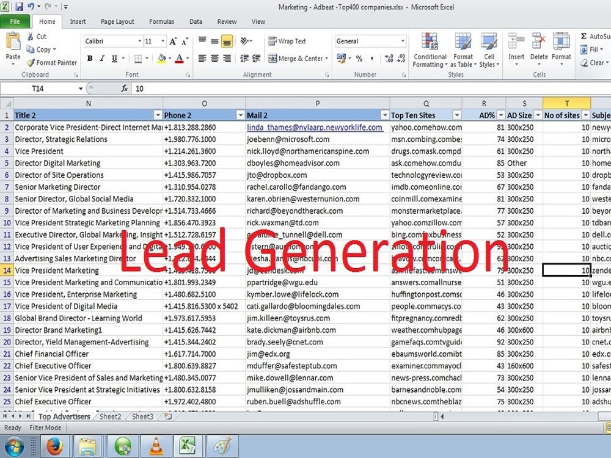
Task: Click the Undo arrow icon
Action: (31, 7)
